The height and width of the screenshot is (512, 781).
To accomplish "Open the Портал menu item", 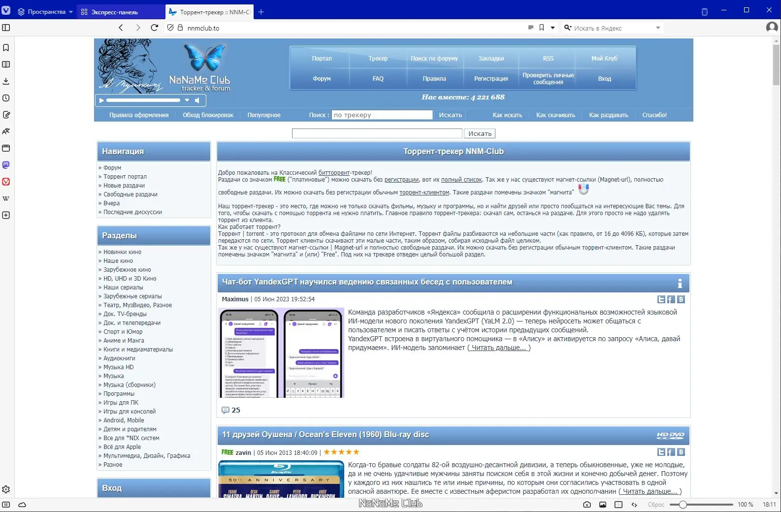I will click(x=322, y=59).
